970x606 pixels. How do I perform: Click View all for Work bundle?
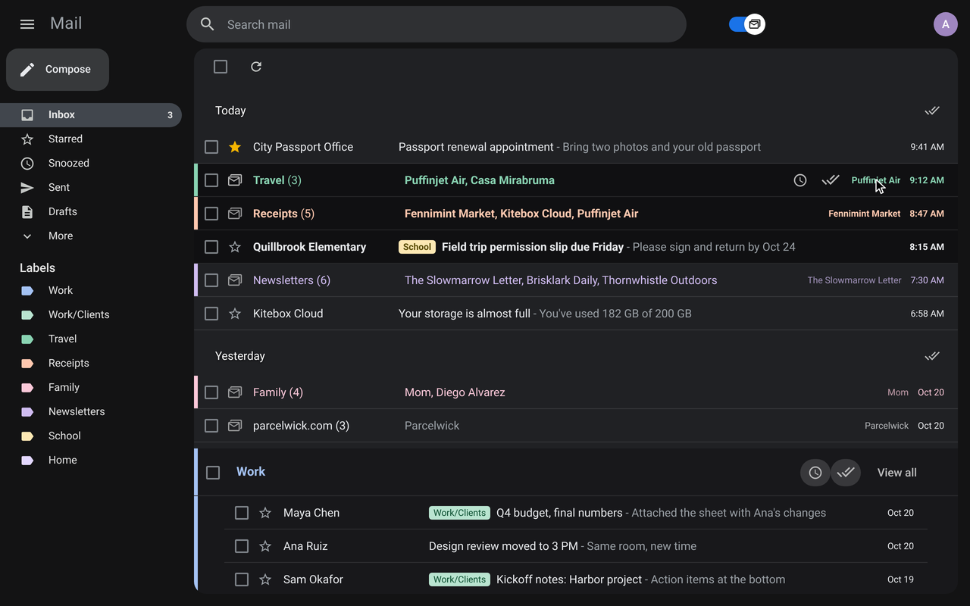(x=897, y=473)
